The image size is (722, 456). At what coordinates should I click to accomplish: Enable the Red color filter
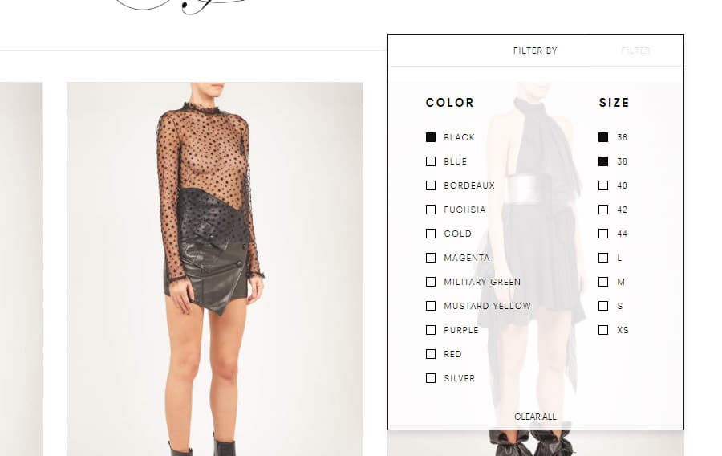pyautogui.click(x=431, y=354)
